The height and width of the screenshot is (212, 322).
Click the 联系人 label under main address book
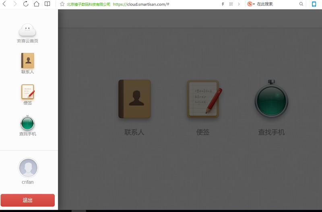pyautogui.click(x=134, y=132)
